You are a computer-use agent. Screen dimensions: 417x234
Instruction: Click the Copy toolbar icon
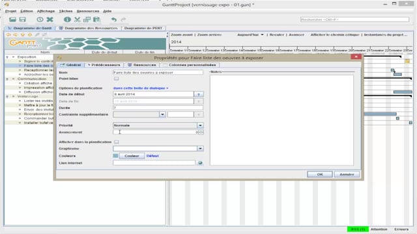pyautogui.click(x=87, y=19)
